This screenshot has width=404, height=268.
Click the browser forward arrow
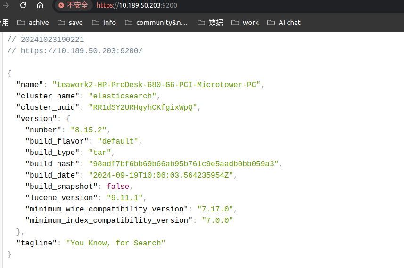coord(7,5)
